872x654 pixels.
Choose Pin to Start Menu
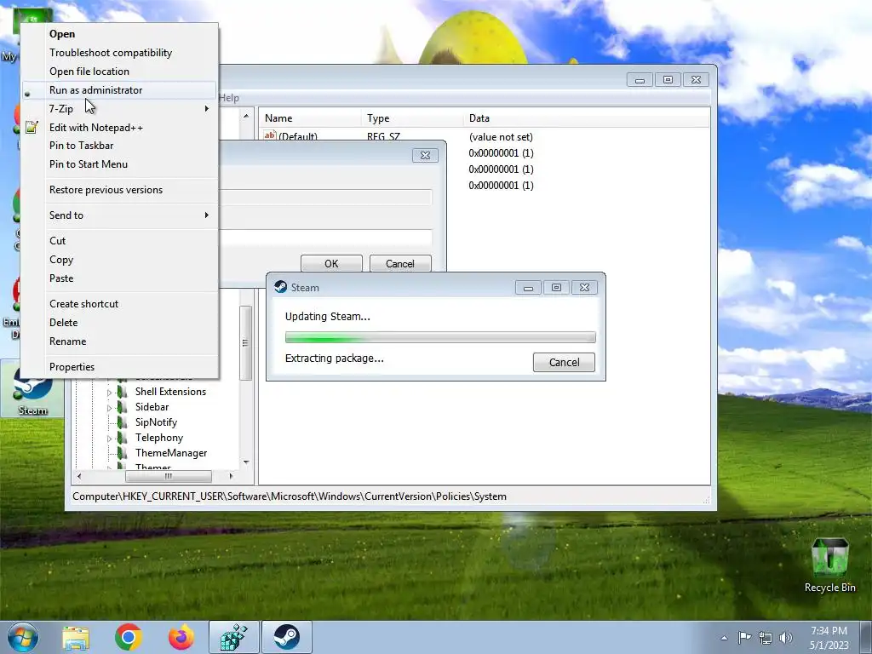(x=119, y=164)
